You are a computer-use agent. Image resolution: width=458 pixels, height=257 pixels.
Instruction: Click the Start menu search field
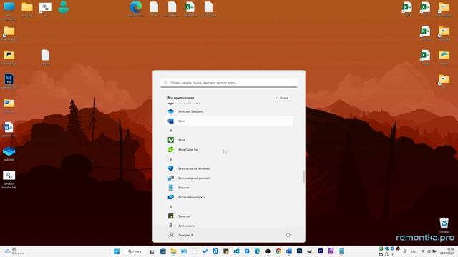229,83
